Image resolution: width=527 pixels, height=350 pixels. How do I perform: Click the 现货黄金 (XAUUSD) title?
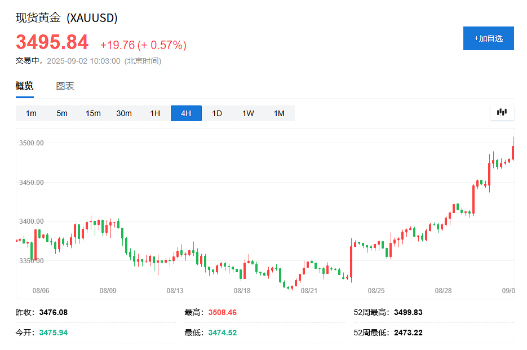[67, 18]
